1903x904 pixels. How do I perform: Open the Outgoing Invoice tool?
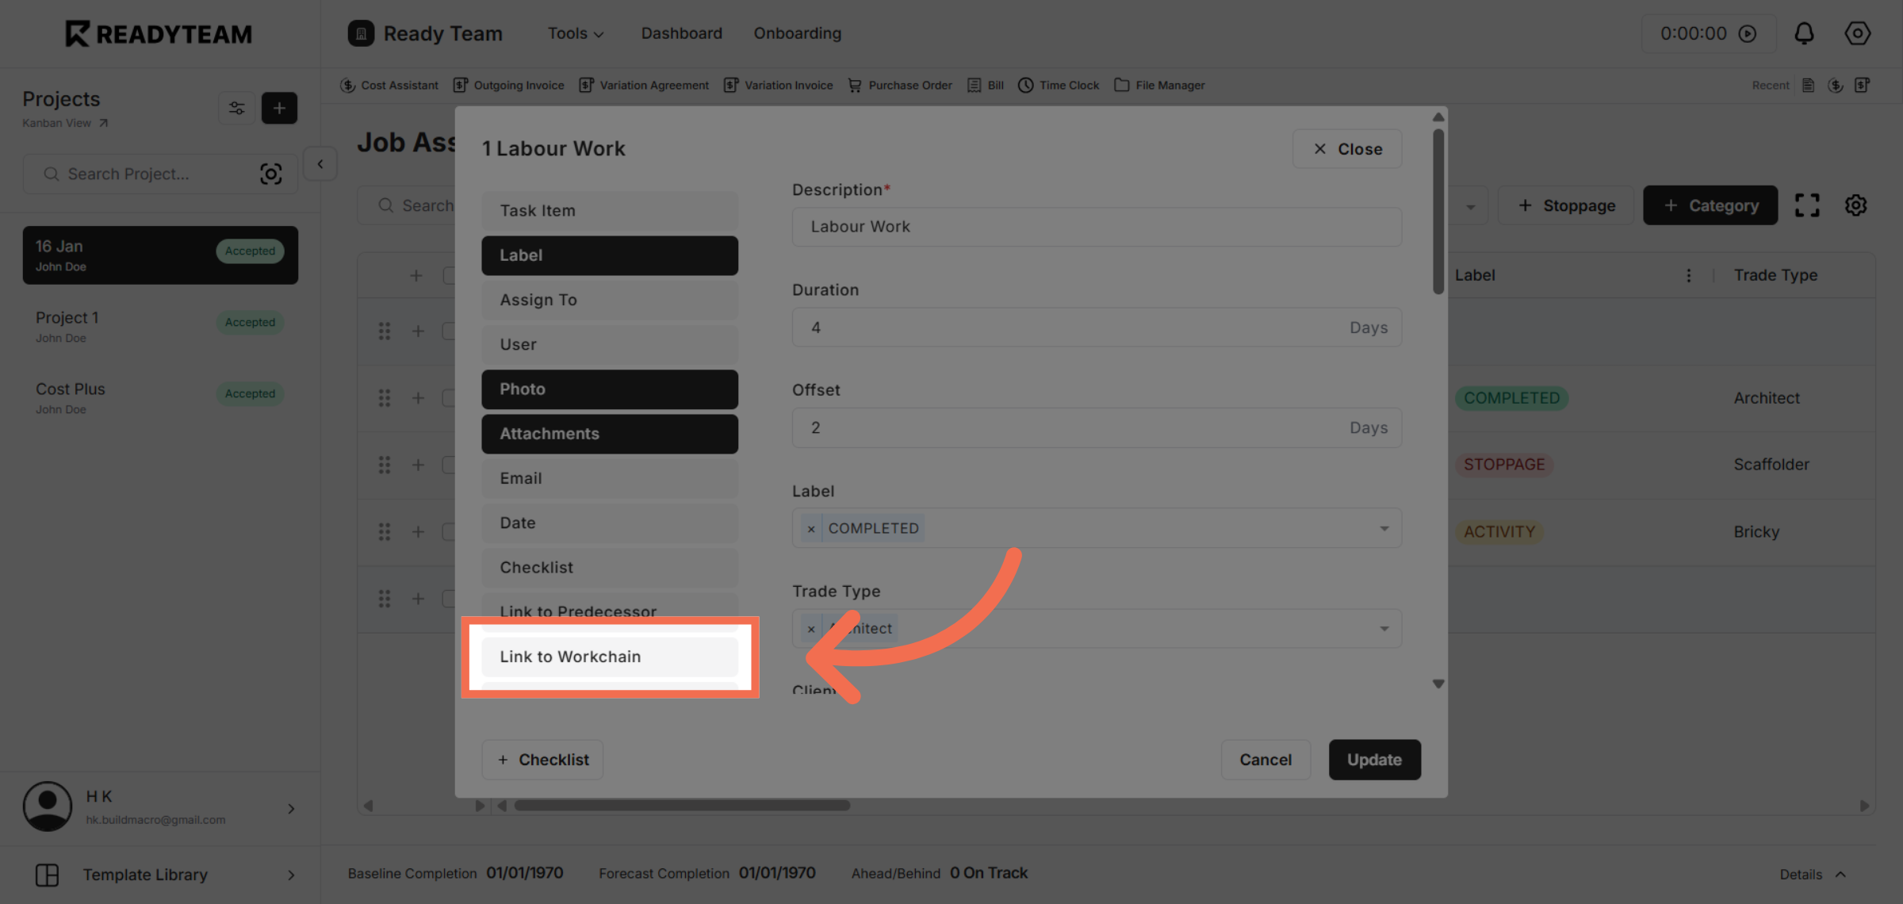click(x=508, y=85)
